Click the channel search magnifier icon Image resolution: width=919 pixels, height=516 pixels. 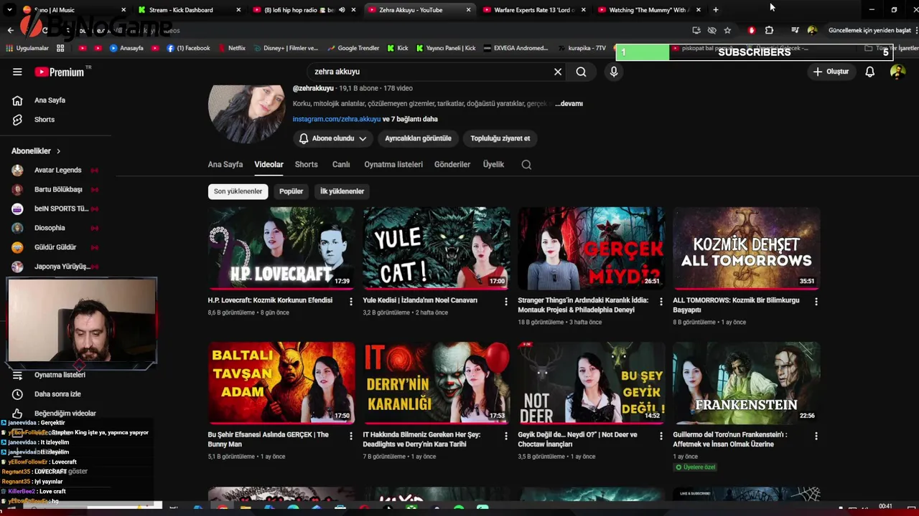coord(526,165)
